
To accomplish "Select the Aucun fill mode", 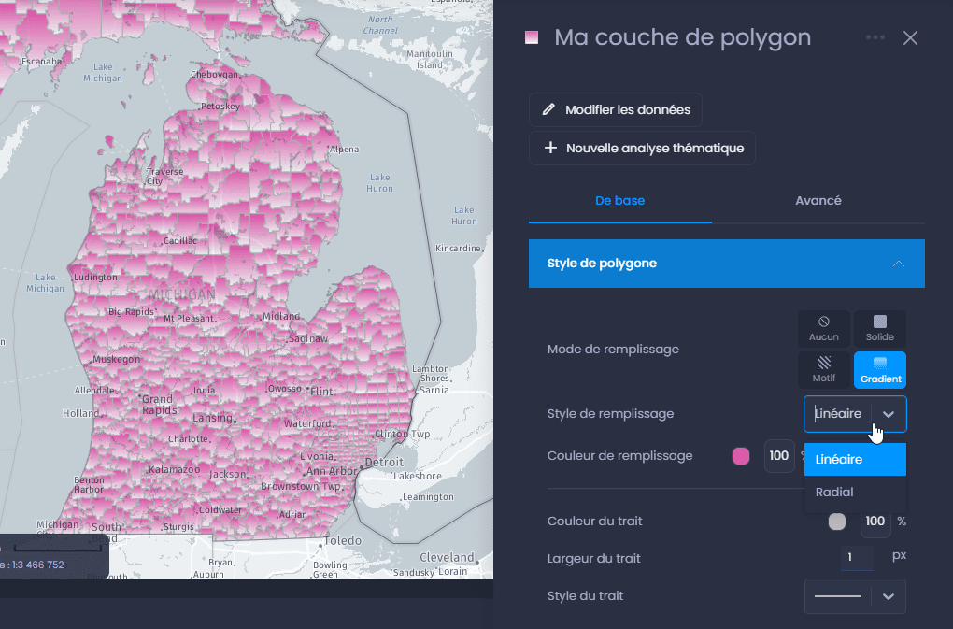I will click(x=823, y=329).
